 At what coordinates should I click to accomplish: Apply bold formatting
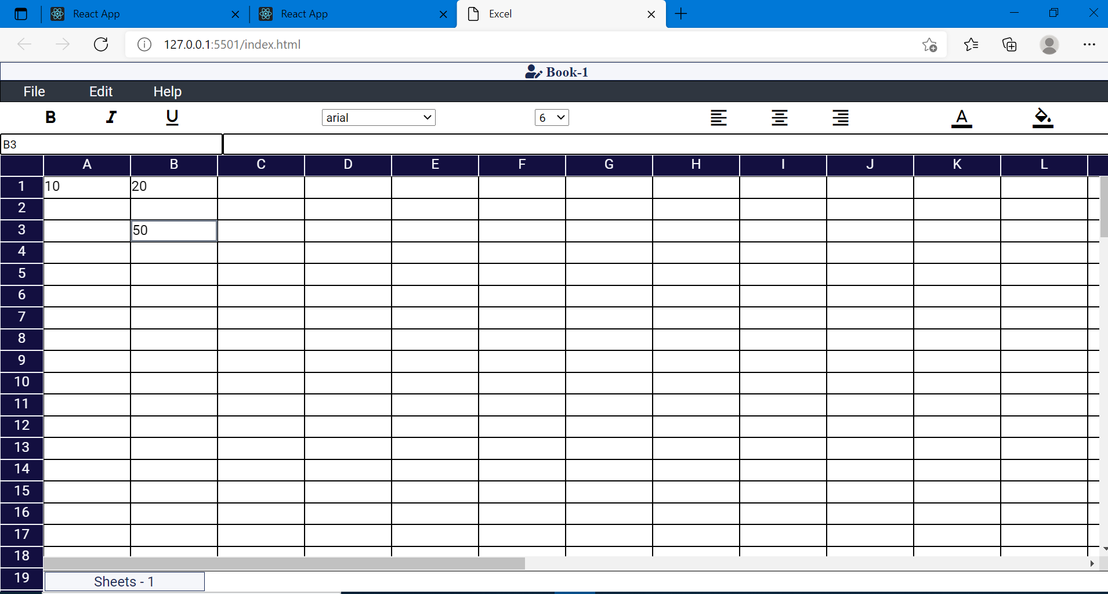(x=51, y=117)
